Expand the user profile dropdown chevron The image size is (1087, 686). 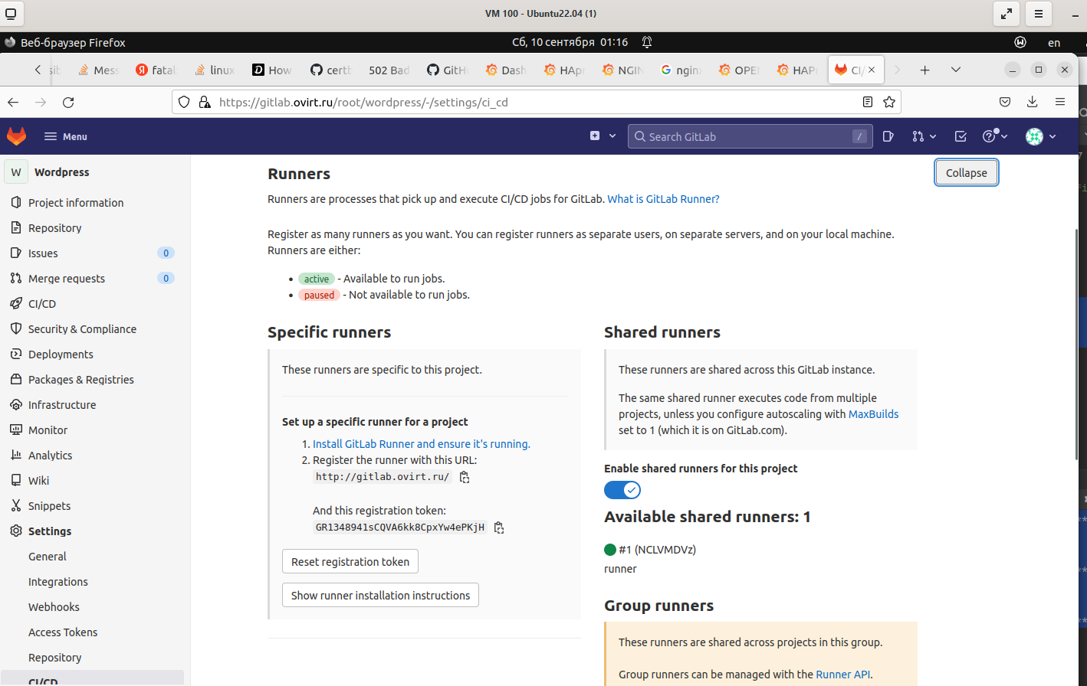click(1053, 136)
